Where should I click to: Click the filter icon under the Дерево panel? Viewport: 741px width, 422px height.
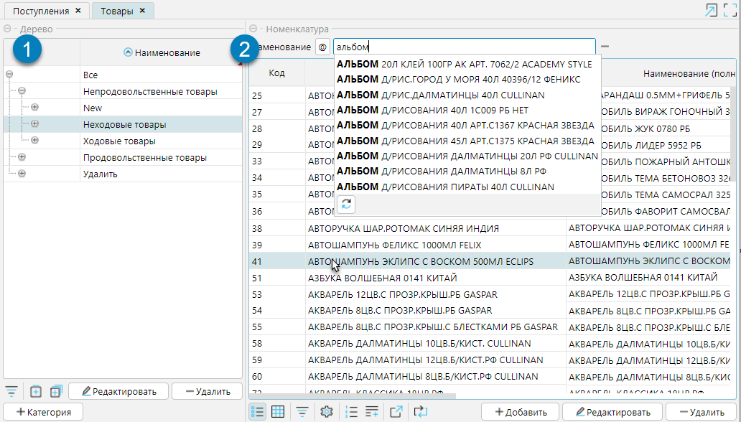click(x=11, y=391)
